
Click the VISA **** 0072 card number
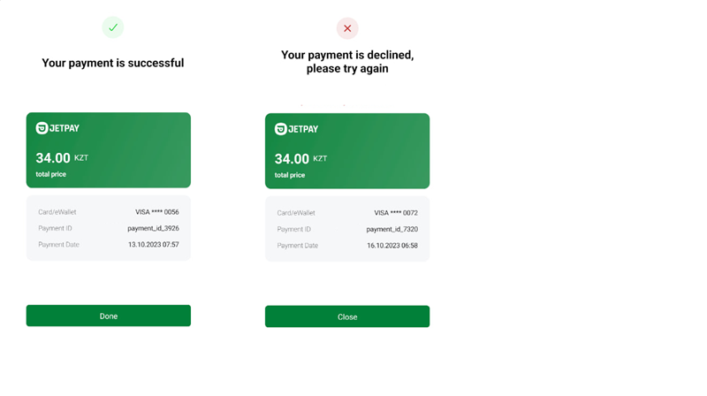(x=396, y=213)
